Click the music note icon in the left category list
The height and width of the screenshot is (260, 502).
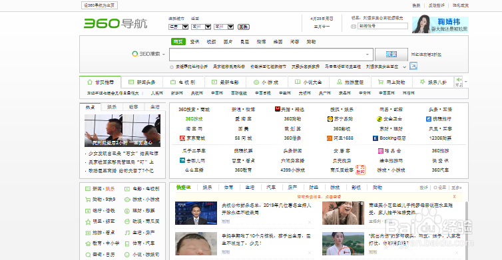[x=127, y=233]
